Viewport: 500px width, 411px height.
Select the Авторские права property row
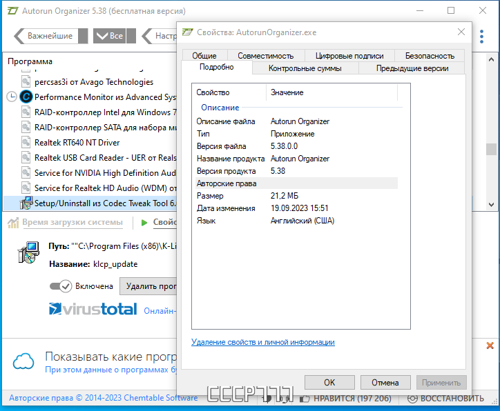[x=296, y=183]
